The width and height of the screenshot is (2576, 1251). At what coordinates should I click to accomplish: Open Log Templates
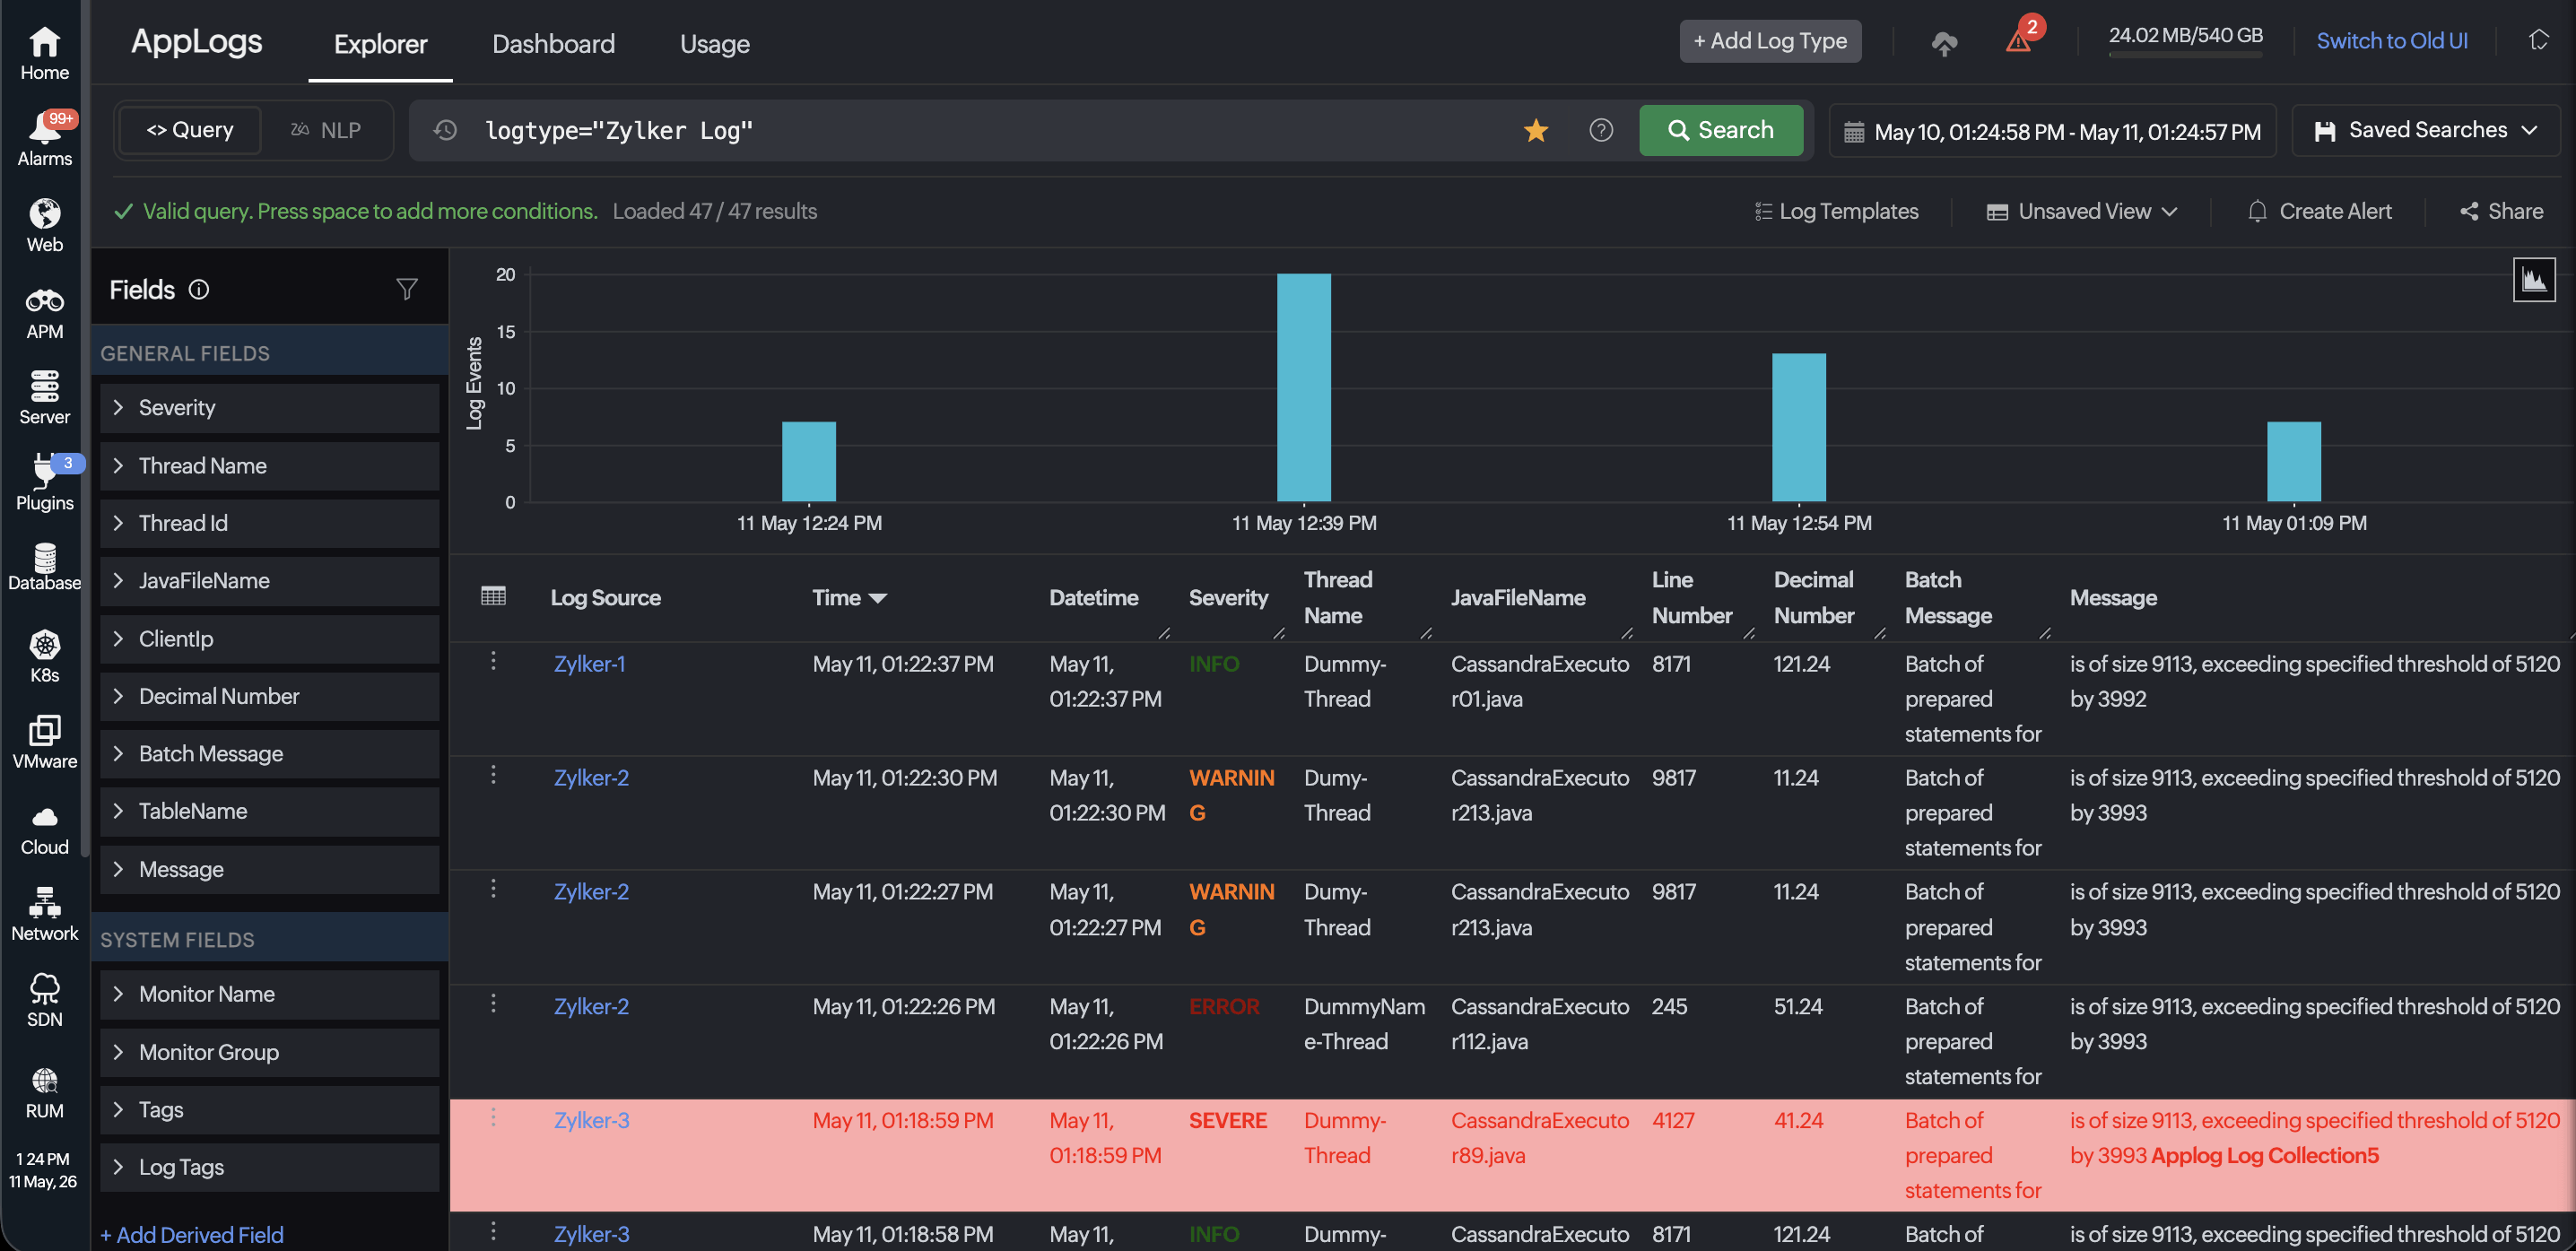[1836, 211]
